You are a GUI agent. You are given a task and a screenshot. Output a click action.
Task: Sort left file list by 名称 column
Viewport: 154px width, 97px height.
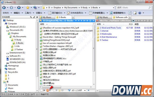42,24
